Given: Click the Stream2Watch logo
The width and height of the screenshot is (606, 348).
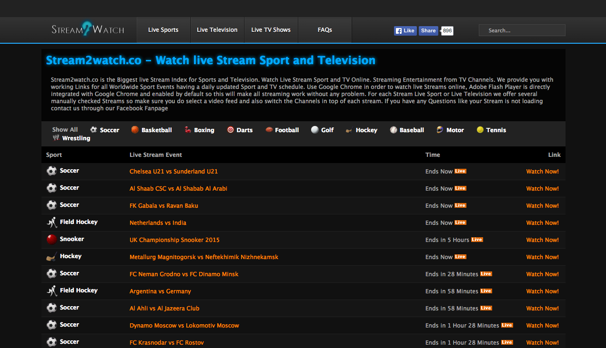Looking at the screenshot, I should (88, 29).
